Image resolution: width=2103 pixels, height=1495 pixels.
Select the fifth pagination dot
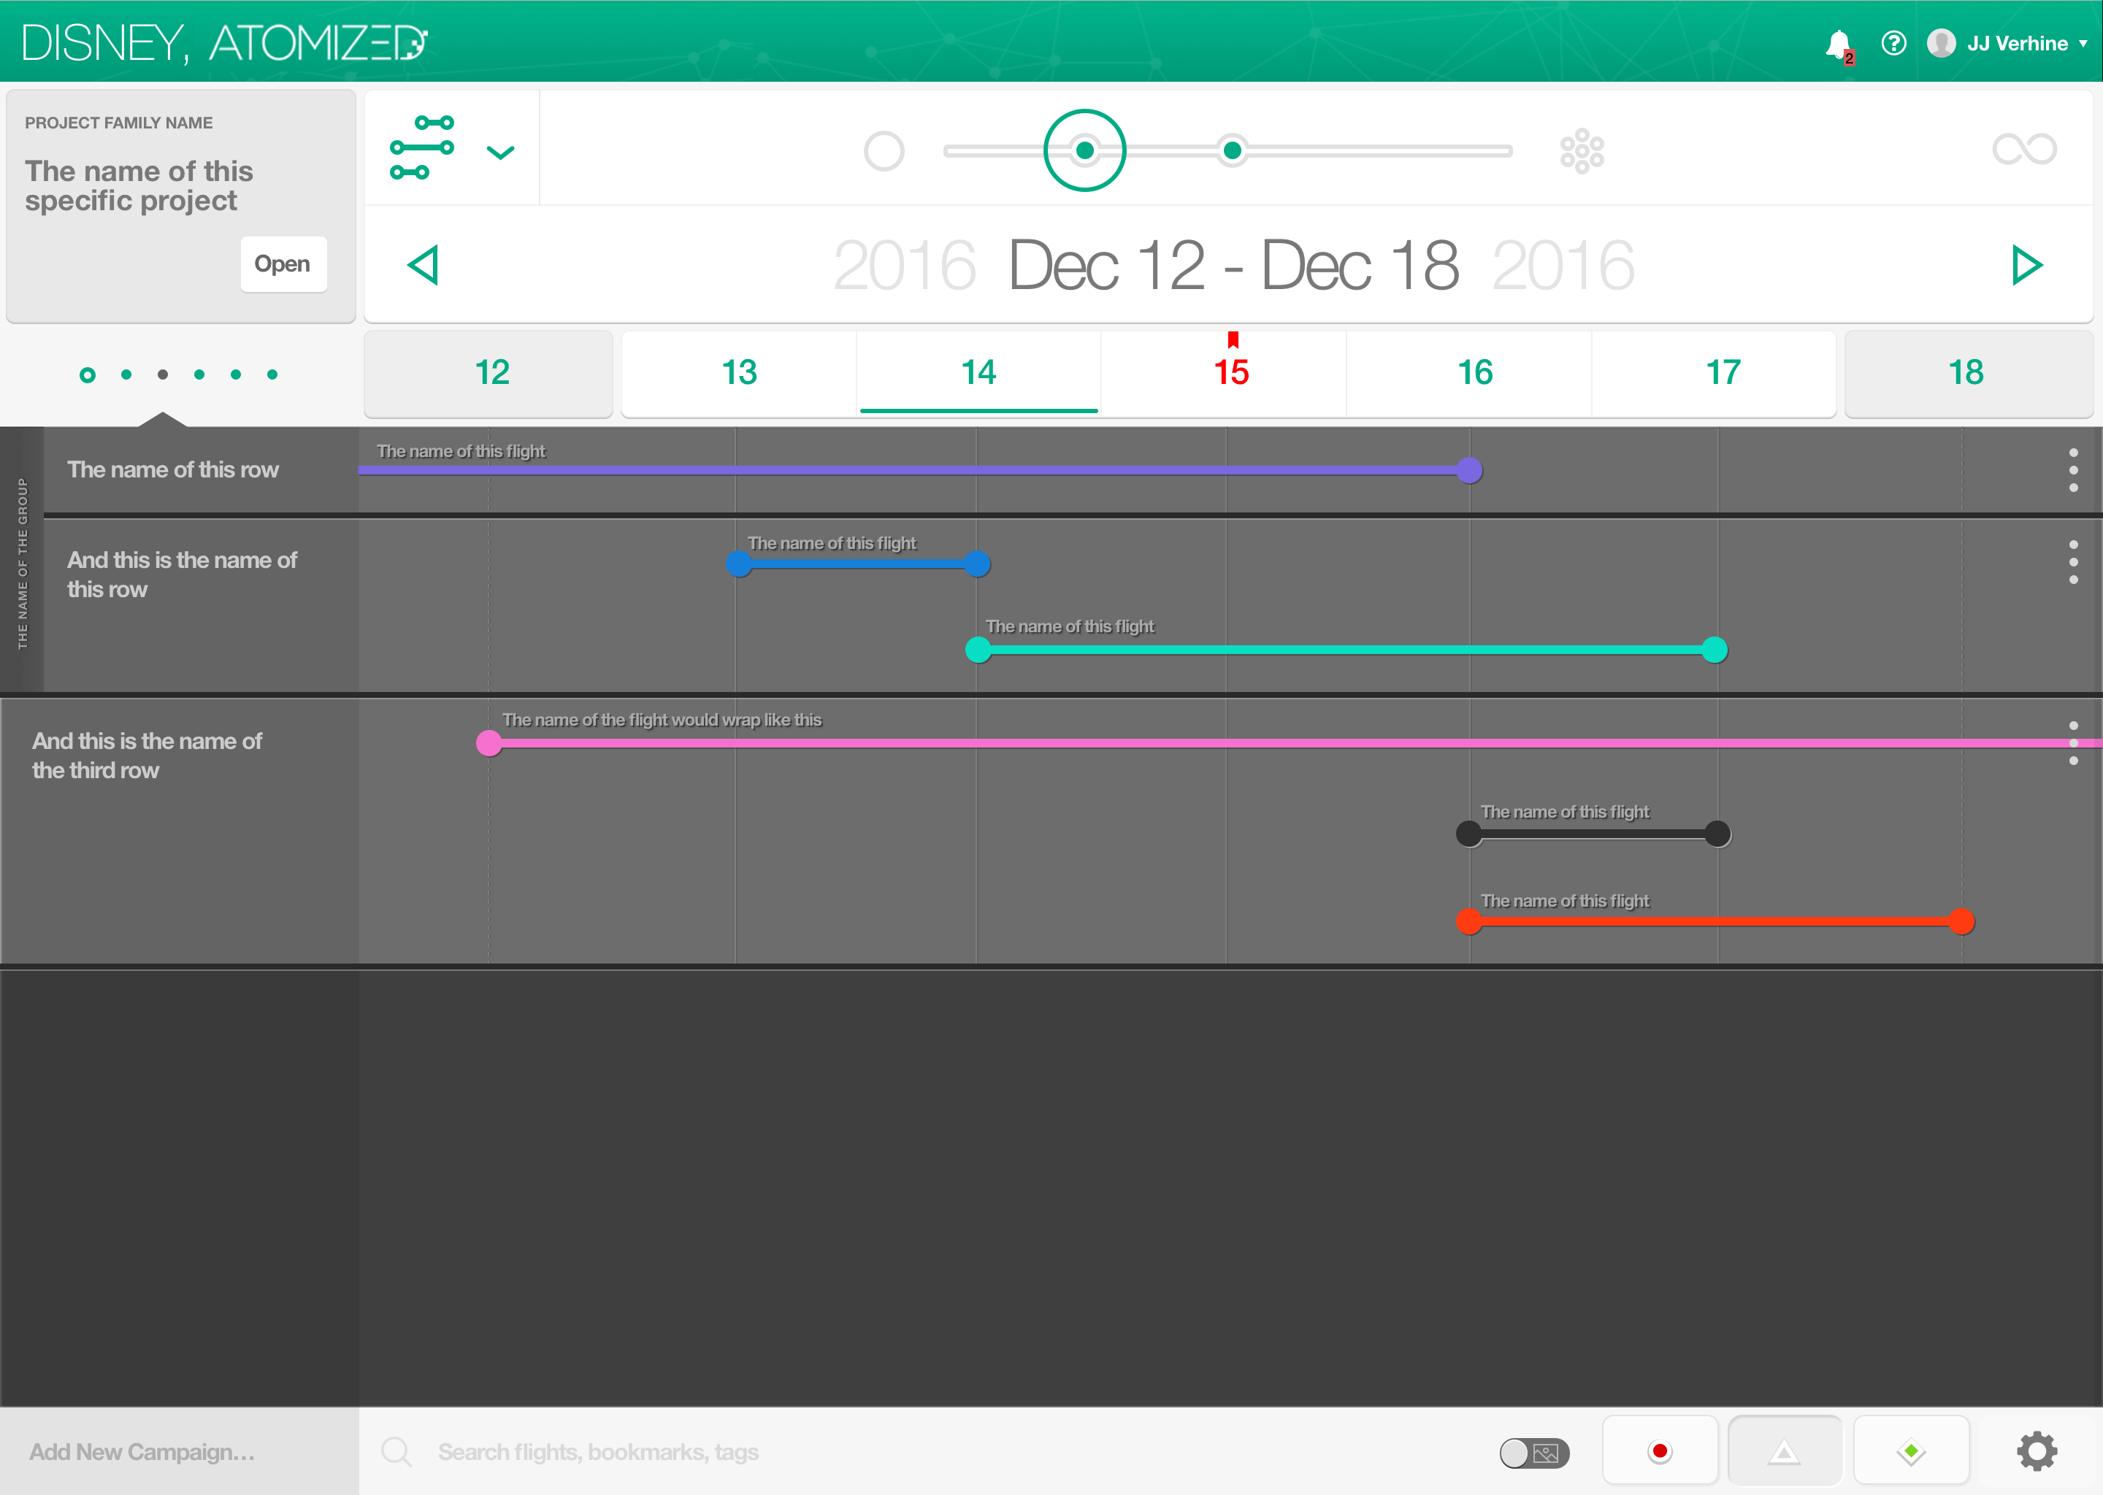[236, 374]
